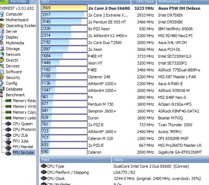Select the Network tree node
The image size is (209, 185).
pos(13,54)
